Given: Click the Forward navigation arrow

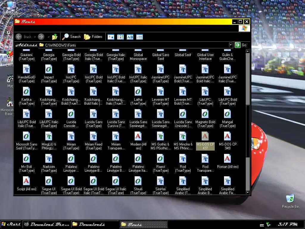Looking at the screenshot, I should (41, 37).
